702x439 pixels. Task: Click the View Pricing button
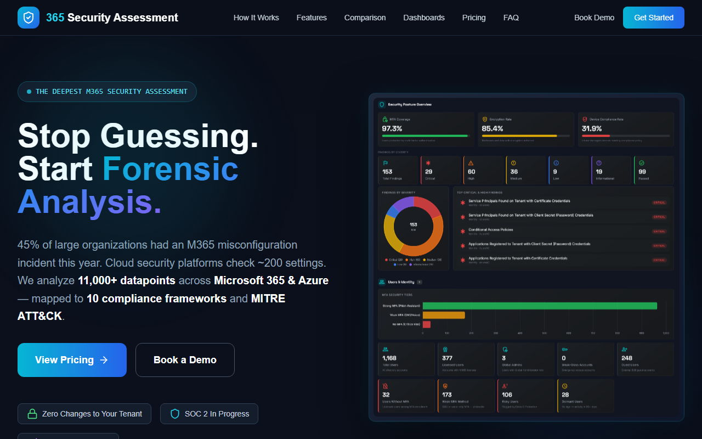coord(72,360)
